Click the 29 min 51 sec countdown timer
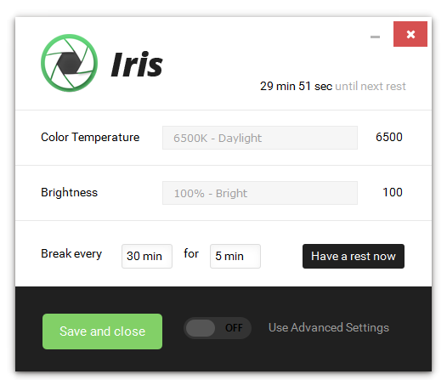 [x=296, y=86]
